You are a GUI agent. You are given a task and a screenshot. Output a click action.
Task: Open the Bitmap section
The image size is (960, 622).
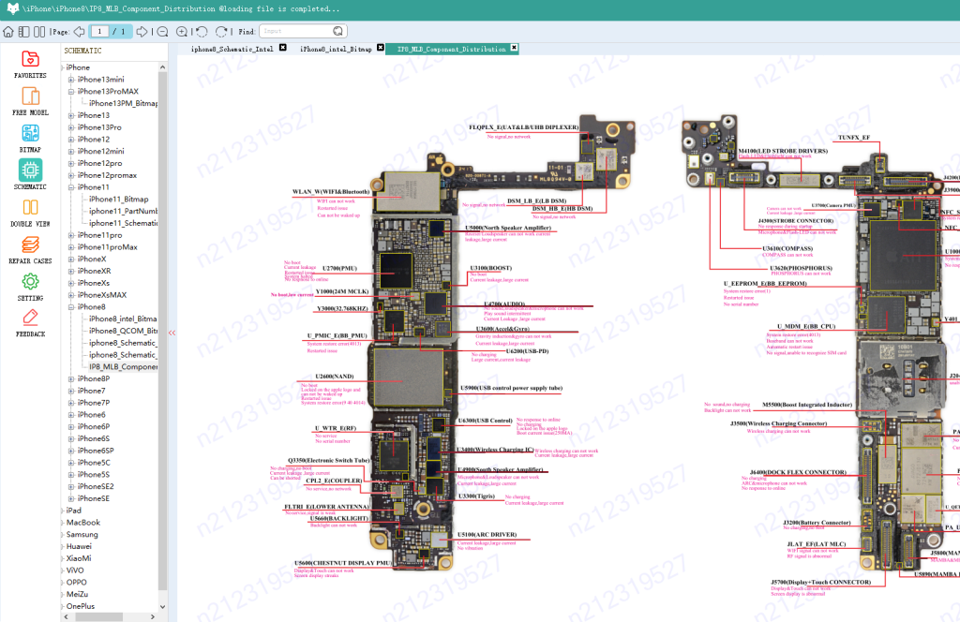(x=30, y=139)
